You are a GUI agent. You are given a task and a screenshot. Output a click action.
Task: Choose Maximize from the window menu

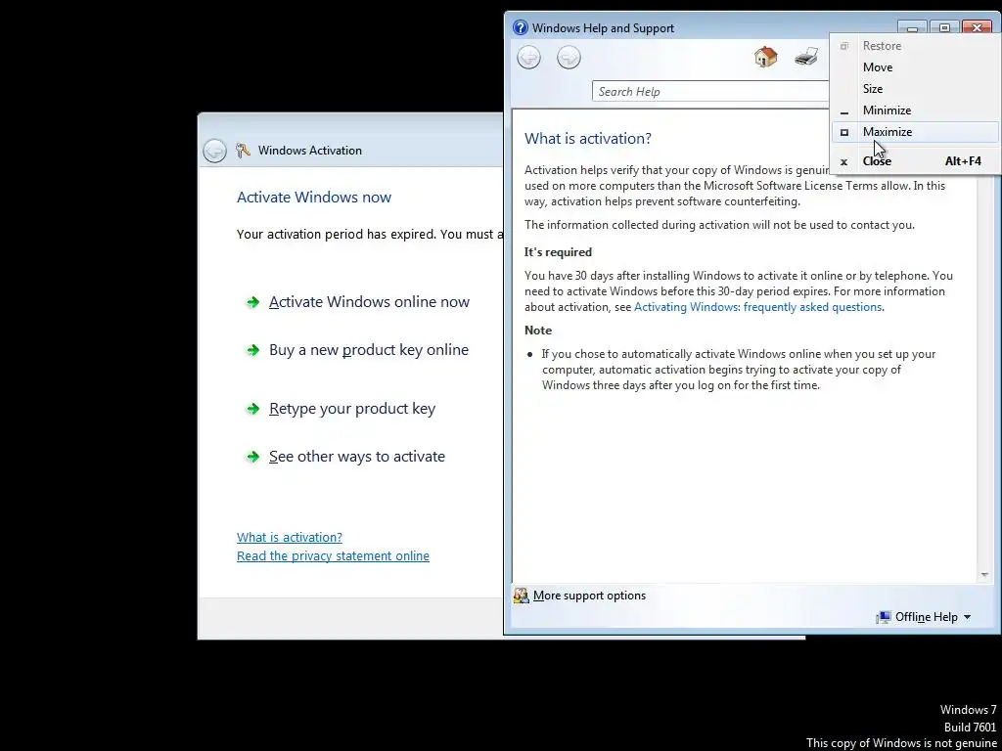coord(915,132)
